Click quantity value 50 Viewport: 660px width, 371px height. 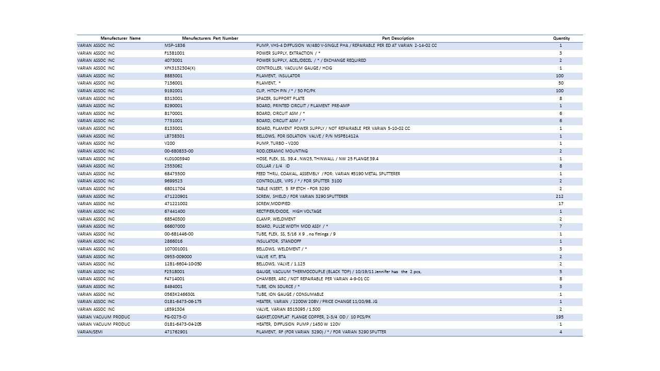click(x=561, y=83)
